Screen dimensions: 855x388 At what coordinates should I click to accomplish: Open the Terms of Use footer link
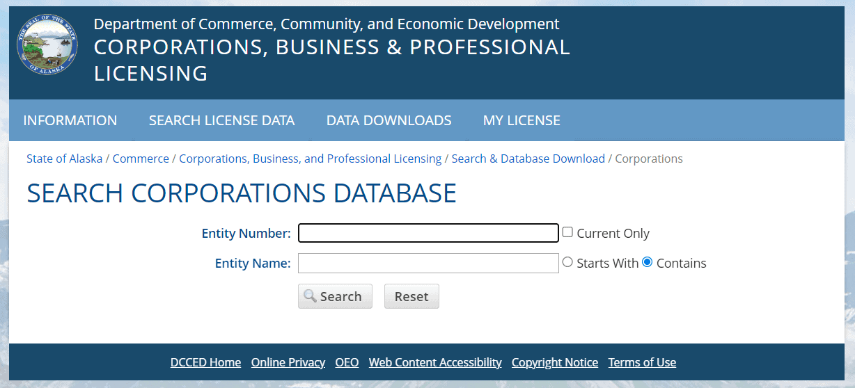pyautogui.click(x=642, y=362)
